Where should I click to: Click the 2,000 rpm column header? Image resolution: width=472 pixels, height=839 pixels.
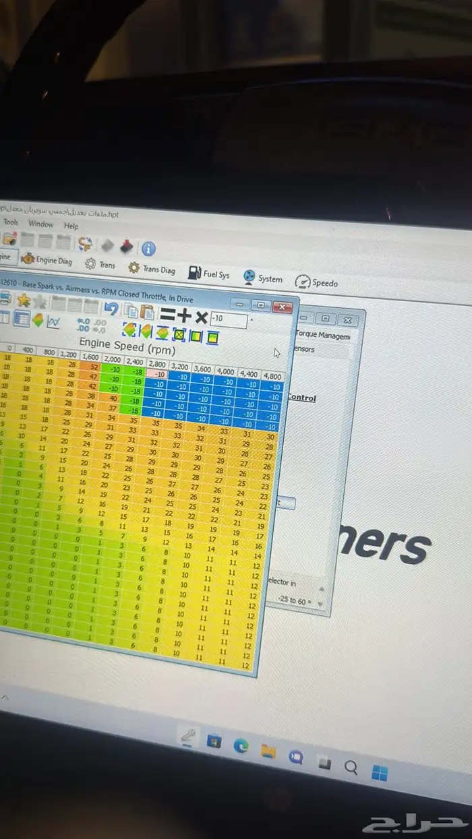coord(111,359)
